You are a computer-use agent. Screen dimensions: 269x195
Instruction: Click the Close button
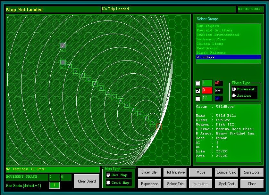click(x=252, y=184)
